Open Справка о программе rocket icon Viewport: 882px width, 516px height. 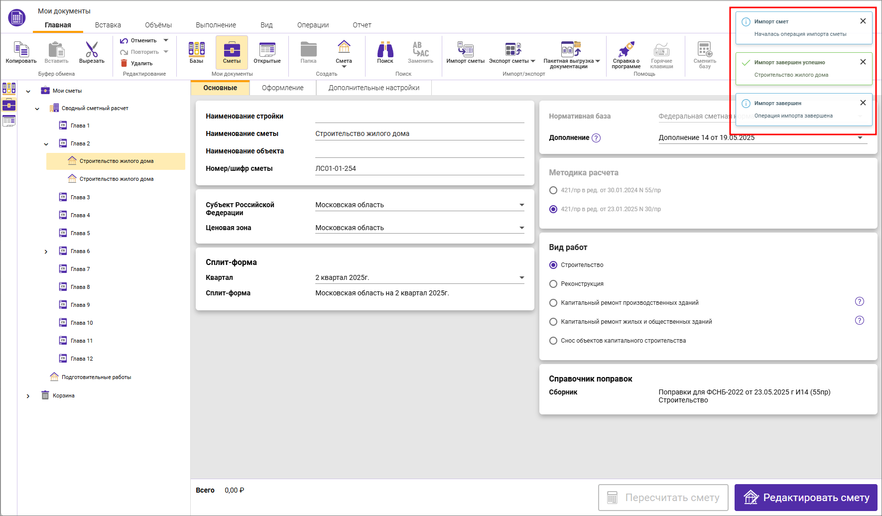coord(626,50)
